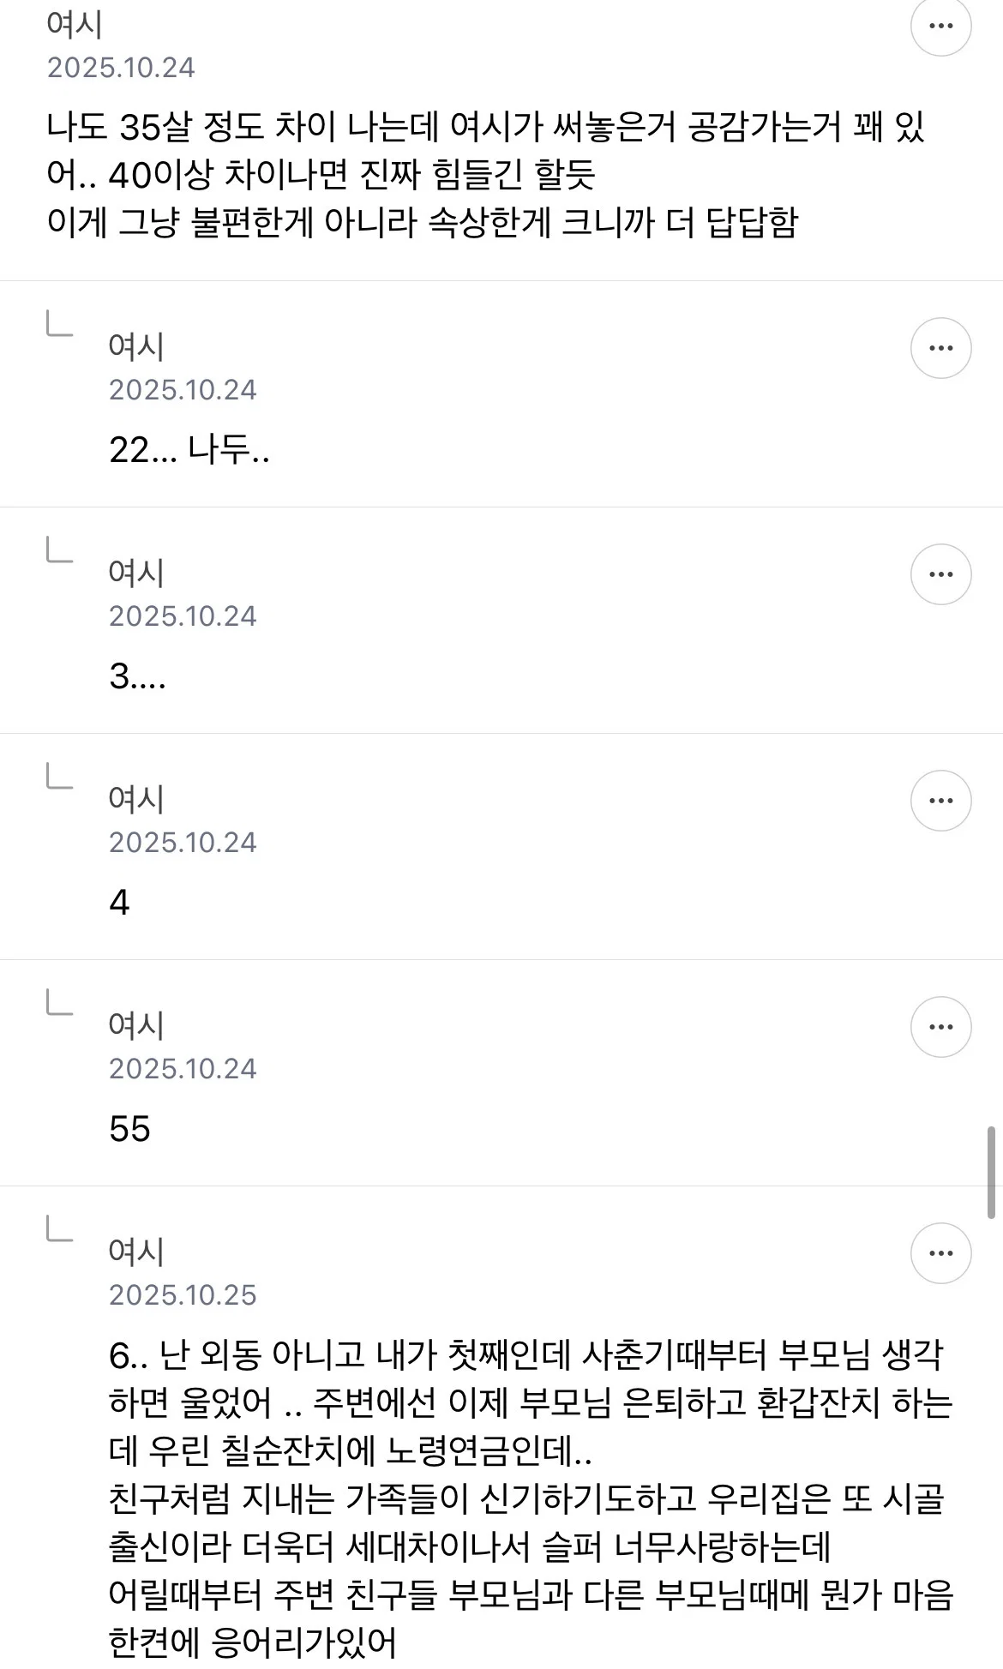Open more options on the '22... 나두..' reply
This screenshot has height=1669, width=1003.
tap(940, 348)
